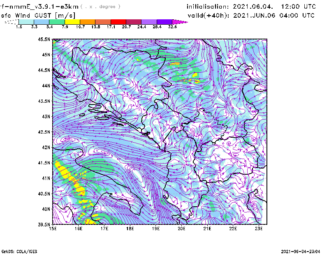The image size is (329, 254).
Task: Click the deep violet legend swatch
Action: [164, 22]
